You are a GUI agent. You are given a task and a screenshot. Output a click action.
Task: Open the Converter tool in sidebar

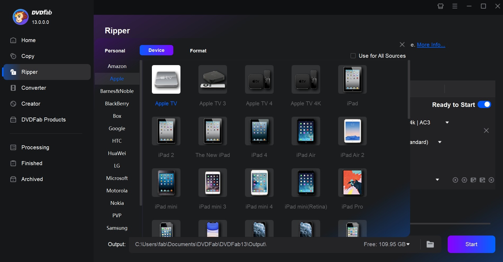click(34, 88)
